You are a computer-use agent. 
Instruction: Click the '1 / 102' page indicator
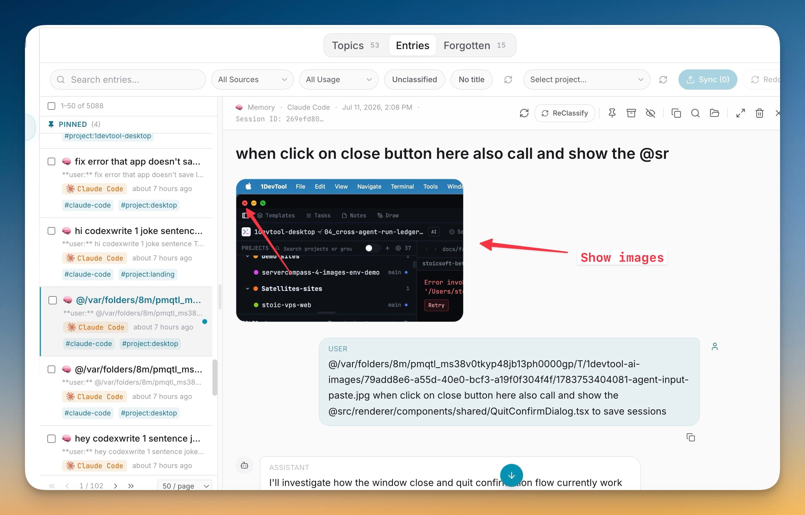(91, 486)
